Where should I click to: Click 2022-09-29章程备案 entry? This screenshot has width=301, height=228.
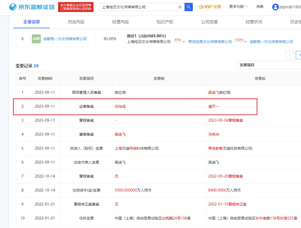click(225, 176)
